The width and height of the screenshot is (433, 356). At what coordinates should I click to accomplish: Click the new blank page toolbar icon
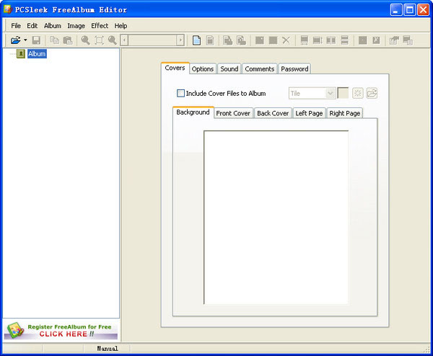click(196, 40)
